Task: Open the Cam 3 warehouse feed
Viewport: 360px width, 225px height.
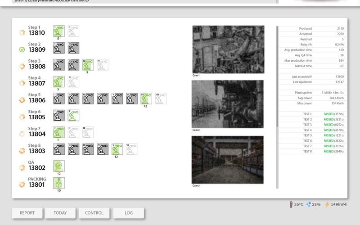Action: click(x=228, y=160)
